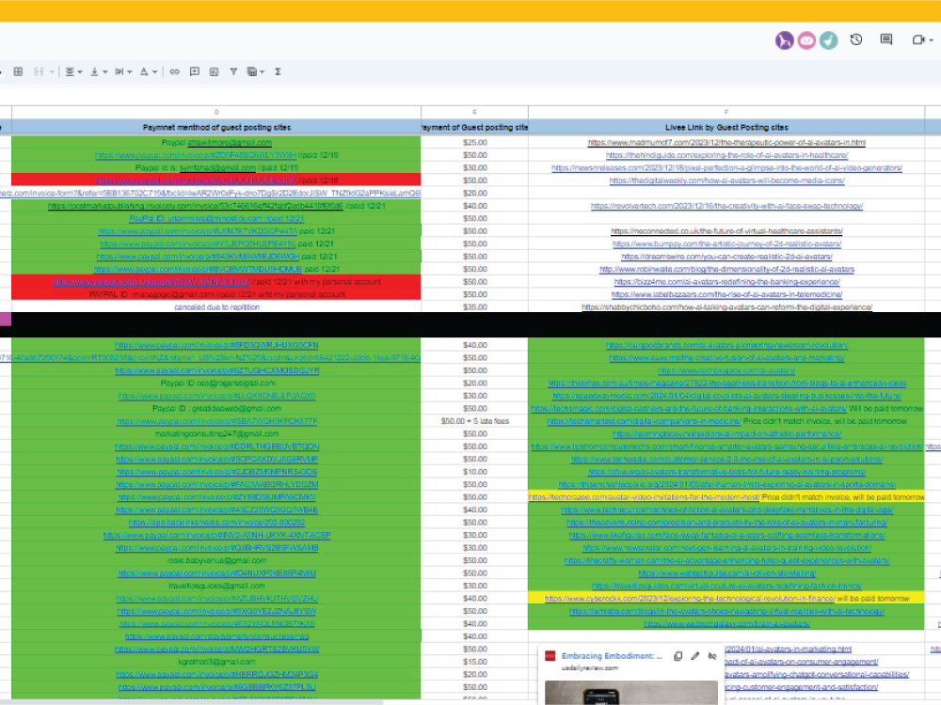
Task: Click the 'marketingconsulting247@gmail.com' cell
Action: click(x=216, y=433)
